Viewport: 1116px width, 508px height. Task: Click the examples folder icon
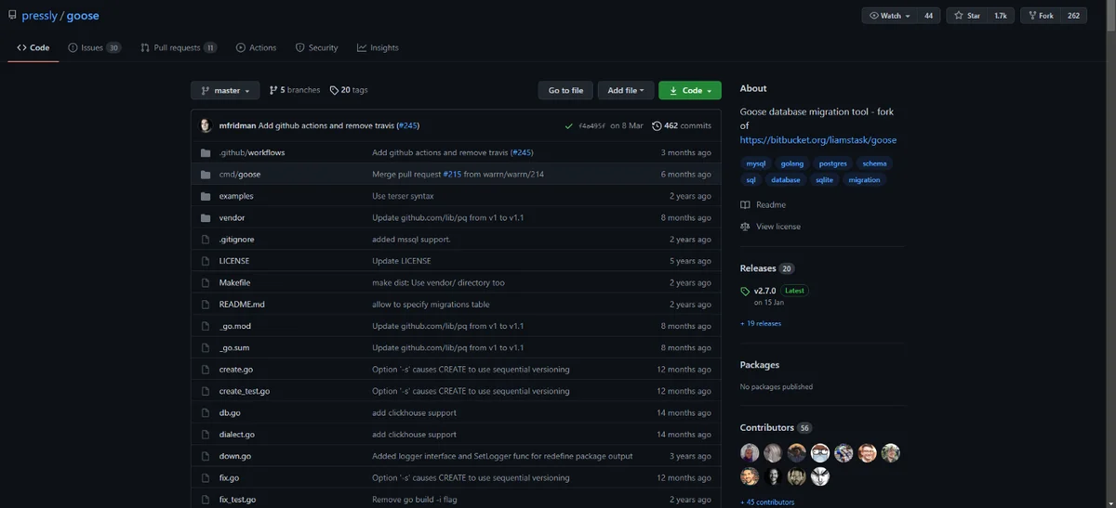point(206,196)
